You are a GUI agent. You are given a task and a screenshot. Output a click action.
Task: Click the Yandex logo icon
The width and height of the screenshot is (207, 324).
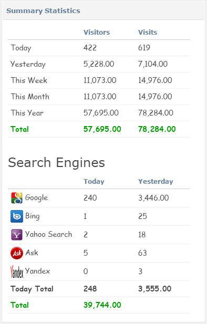pyautogui.click(x=17, y=271)
